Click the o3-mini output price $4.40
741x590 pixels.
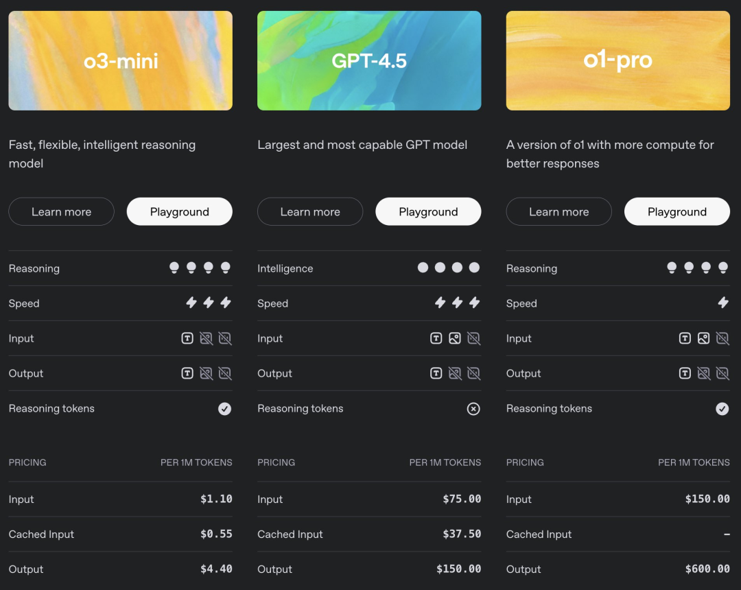216,569
